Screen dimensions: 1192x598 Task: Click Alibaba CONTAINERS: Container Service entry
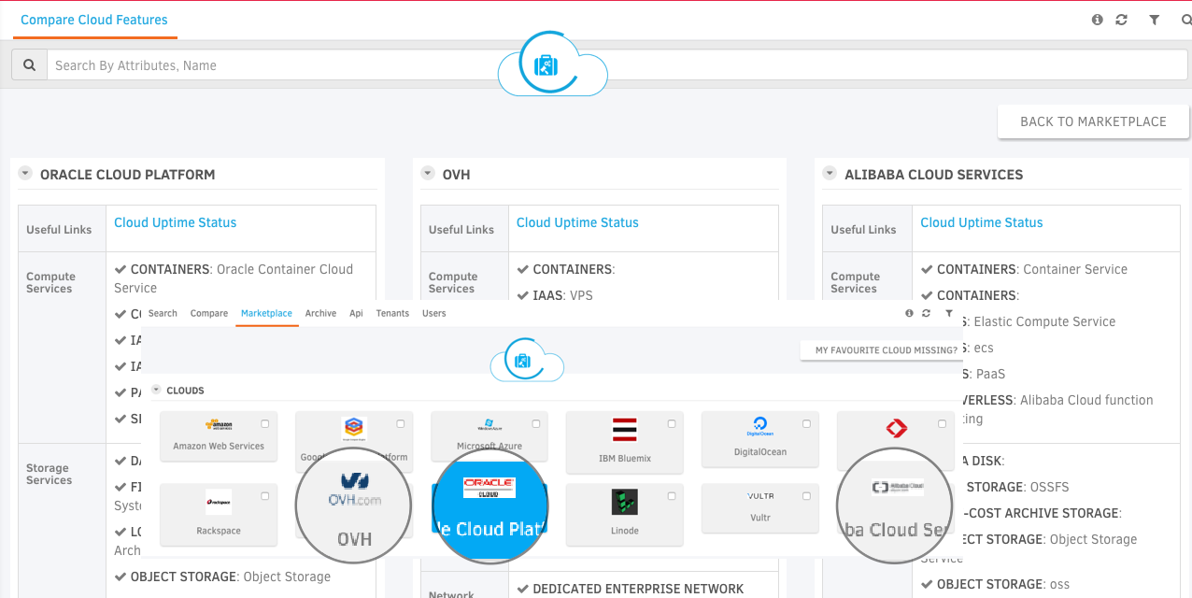tap(1024, 269)
